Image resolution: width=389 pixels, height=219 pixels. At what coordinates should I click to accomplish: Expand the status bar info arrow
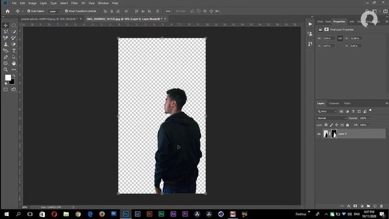coord(73,207)
